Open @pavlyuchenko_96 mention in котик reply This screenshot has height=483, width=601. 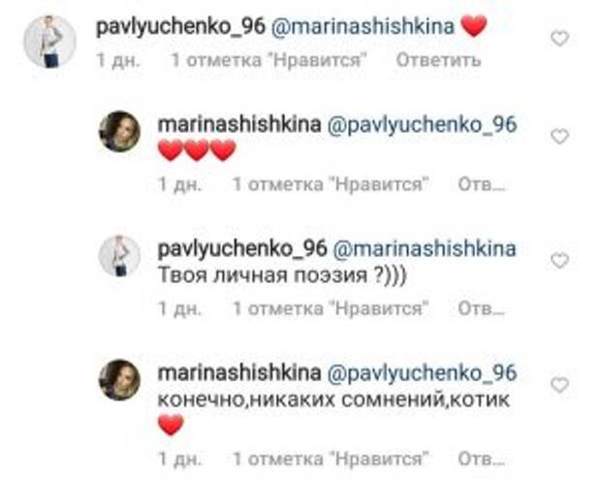point(422,373)
